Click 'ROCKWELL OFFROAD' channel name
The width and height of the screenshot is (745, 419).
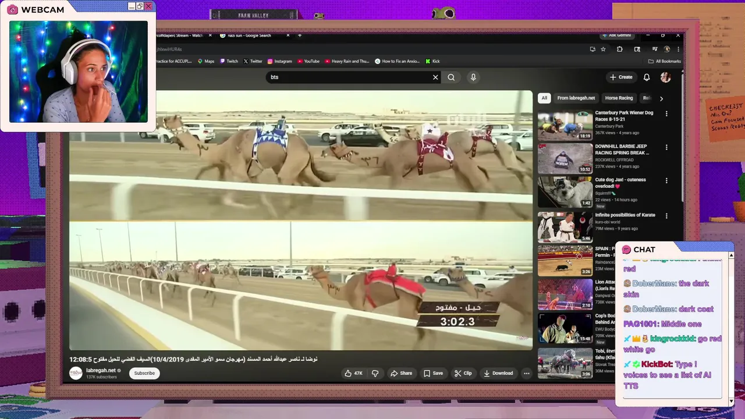pyautogui.click(x=614, y=160)
